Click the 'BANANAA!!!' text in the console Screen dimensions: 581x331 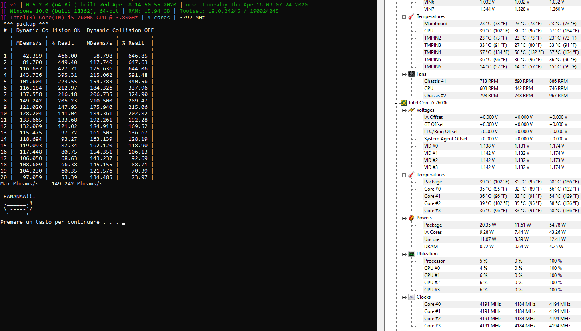click(x=20, y=197)
